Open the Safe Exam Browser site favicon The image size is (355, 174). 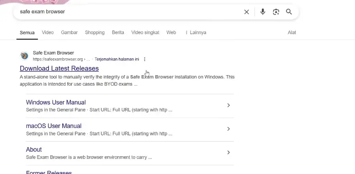[24, 56]
